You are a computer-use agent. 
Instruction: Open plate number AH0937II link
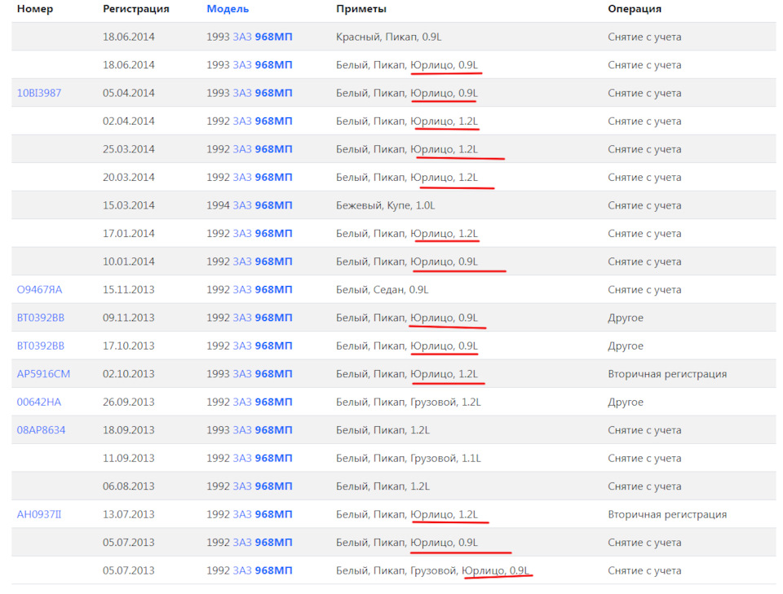click(39, 514)
